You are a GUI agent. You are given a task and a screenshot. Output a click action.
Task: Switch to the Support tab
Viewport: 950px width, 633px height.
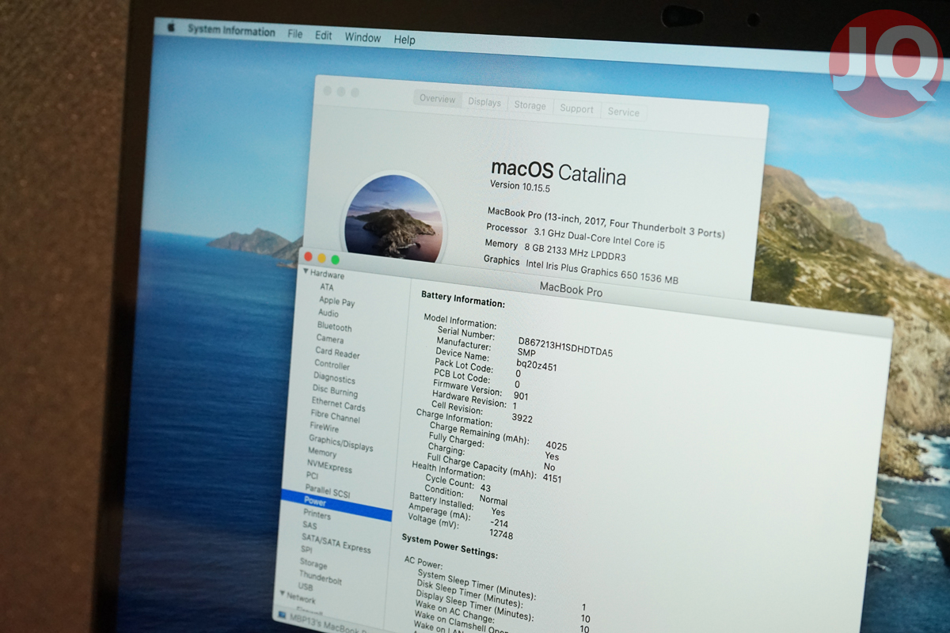[x=577, y=108]
